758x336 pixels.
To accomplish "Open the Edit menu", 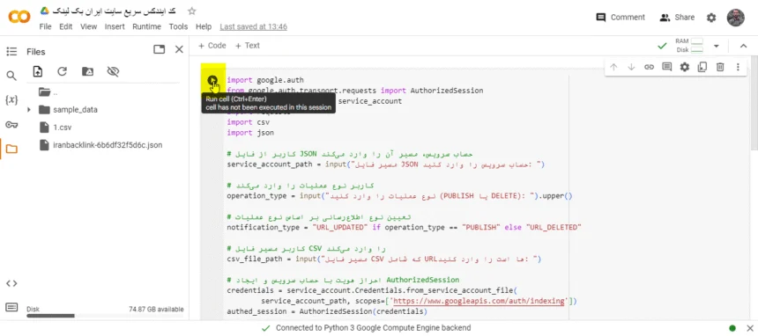I will (x=66, y=26).
